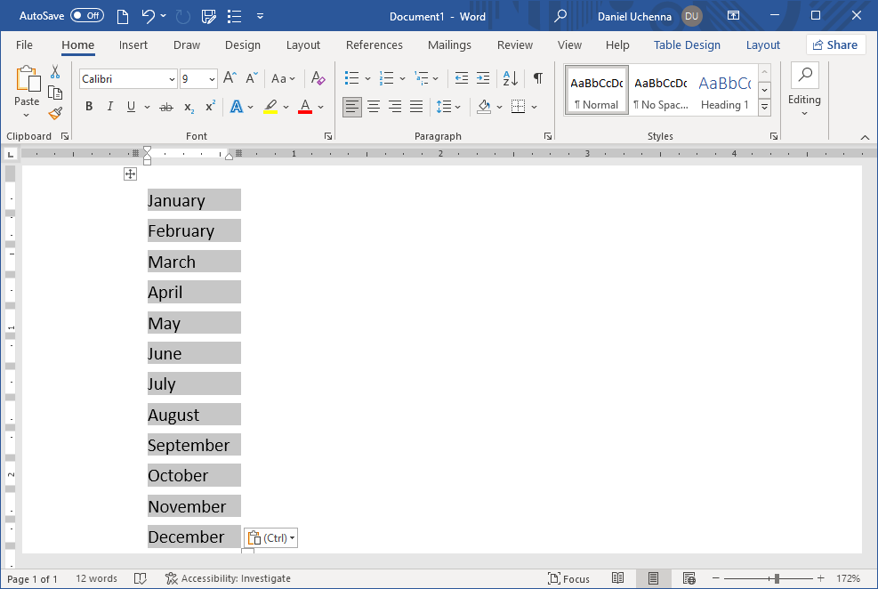Click the Sort icon in Paragraph group
This screenshot has width=878, height=589.
(x=511, y=78)
